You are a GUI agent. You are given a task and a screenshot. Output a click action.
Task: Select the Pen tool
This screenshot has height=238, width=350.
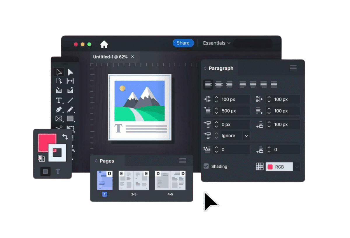point(59,110)
